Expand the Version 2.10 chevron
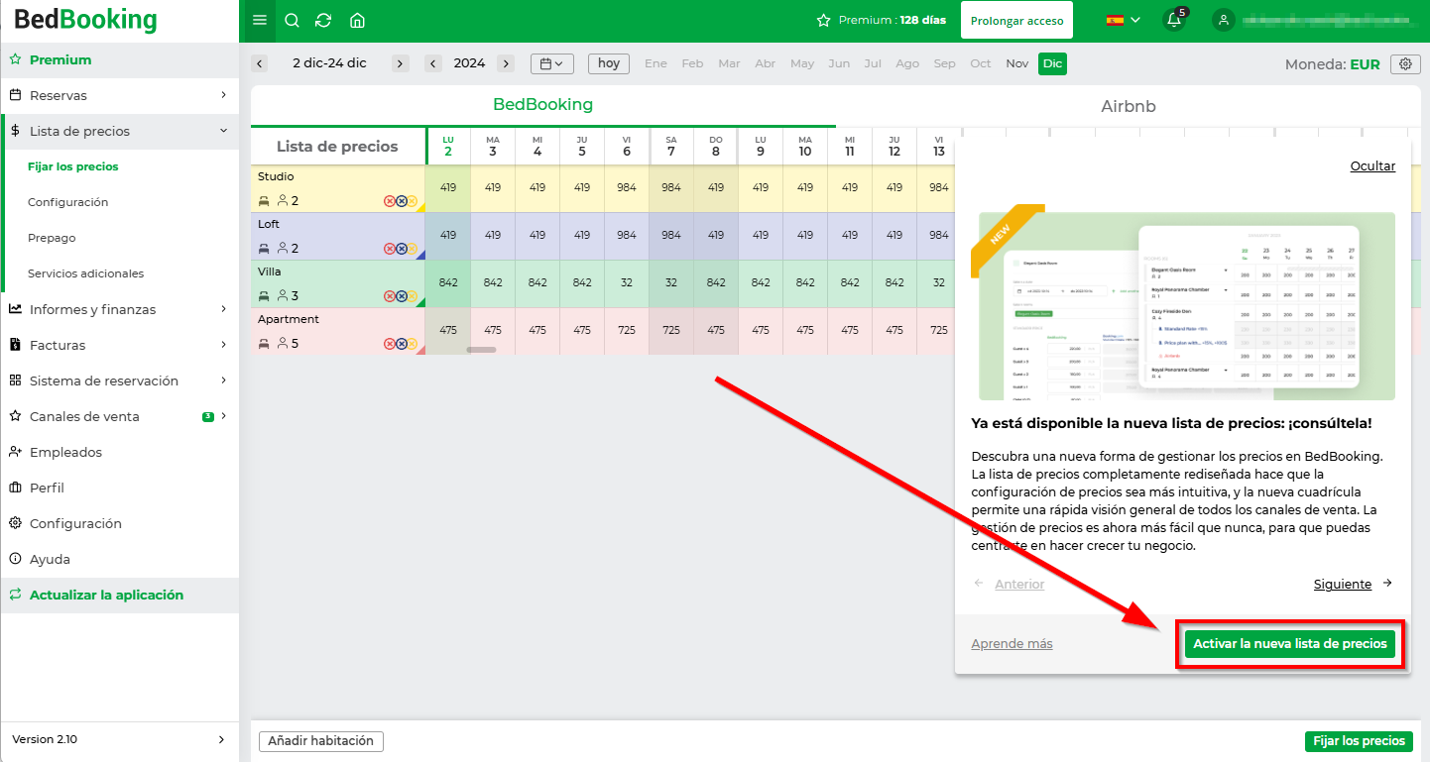Image resolution: width=1430 pixels, height=762 pixels. click(x=221, y=739)
